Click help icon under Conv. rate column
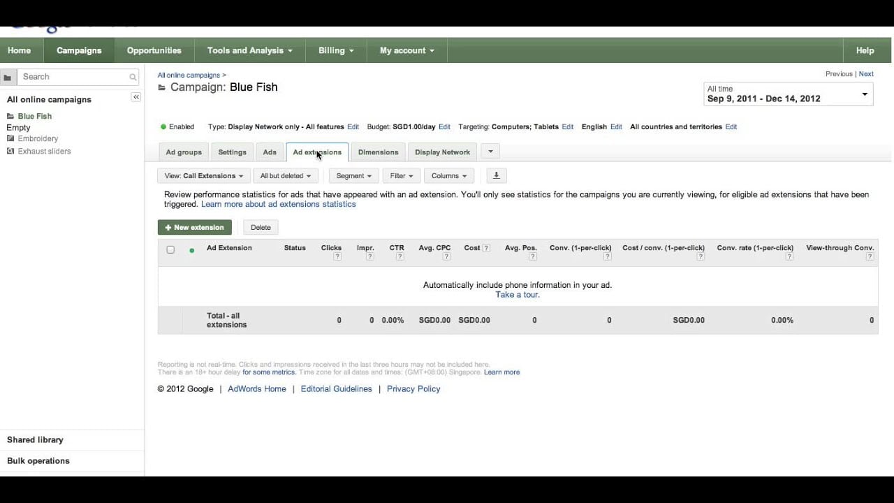Image resolution: width=894 pixels, height=503 pixels. 789,257
